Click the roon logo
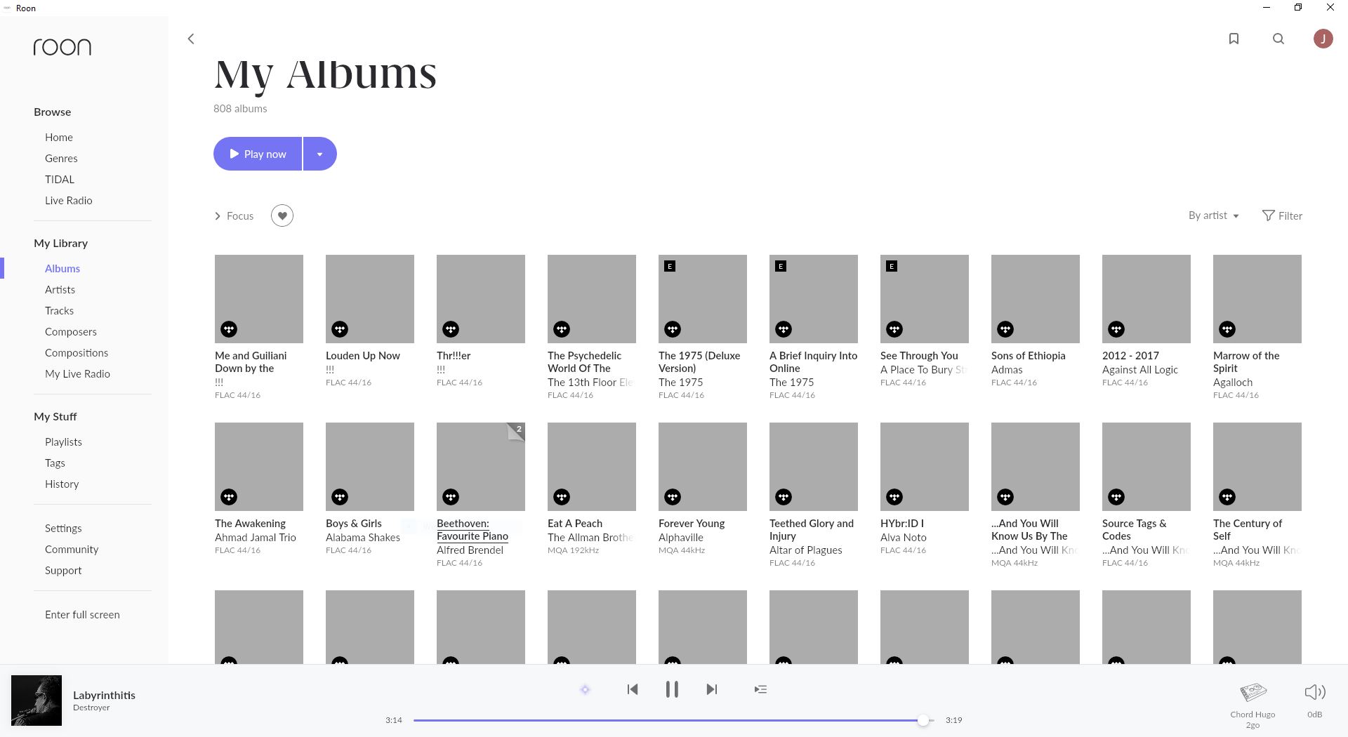This screenshot has height=737, width=1348. (x=62, y=47)
